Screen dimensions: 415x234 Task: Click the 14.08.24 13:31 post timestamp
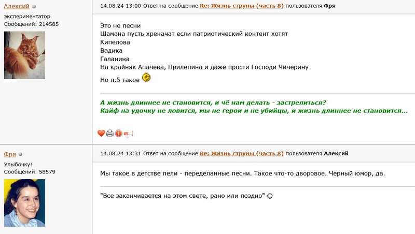[x=120, y=153]
